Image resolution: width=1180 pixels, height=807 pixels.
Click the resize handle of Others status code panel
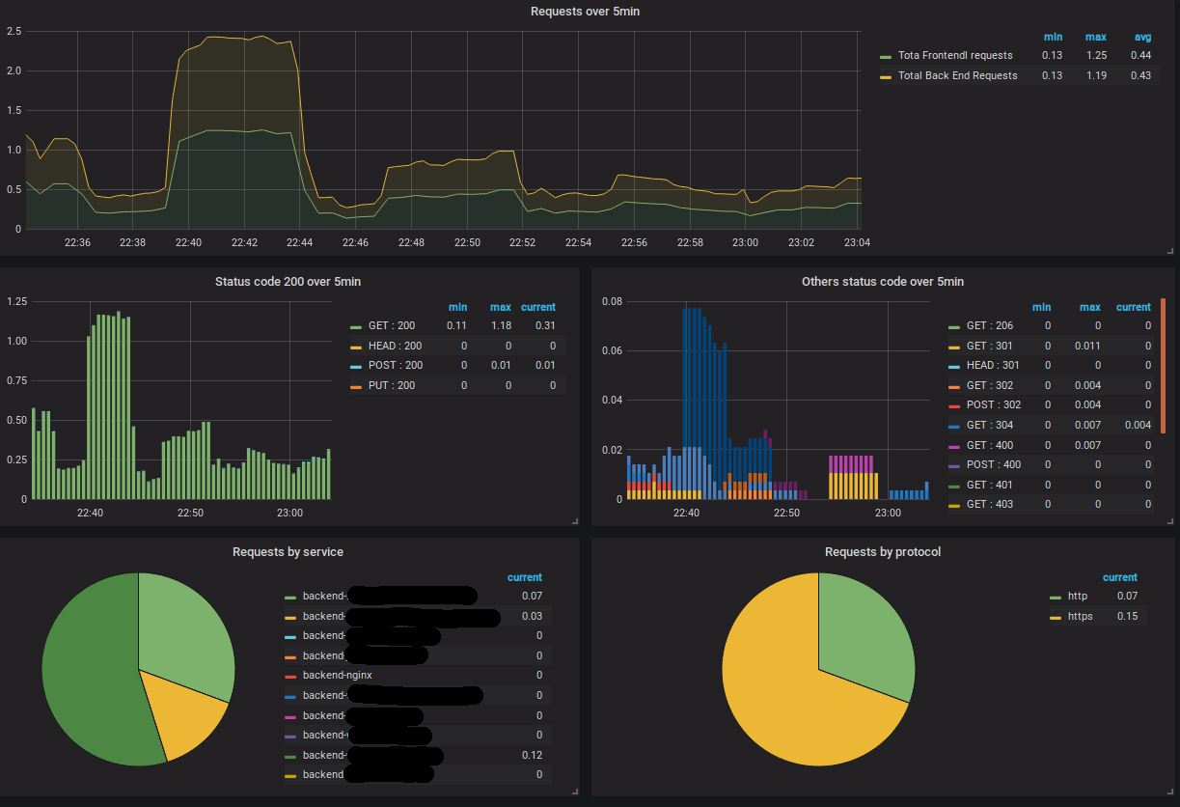point(1169,521)
